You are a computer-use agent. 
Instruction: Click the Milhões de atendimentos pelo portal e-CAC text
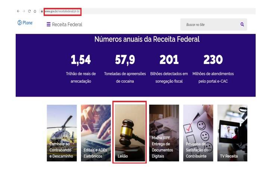pos(213,78)
